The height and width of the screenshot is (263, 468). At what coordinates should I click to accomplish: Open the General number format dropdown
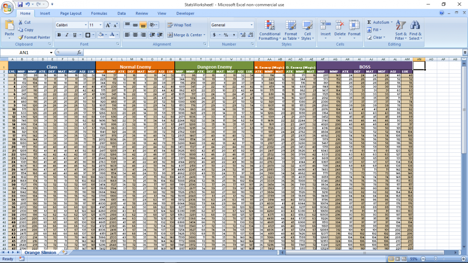click(x=252, y=25)
